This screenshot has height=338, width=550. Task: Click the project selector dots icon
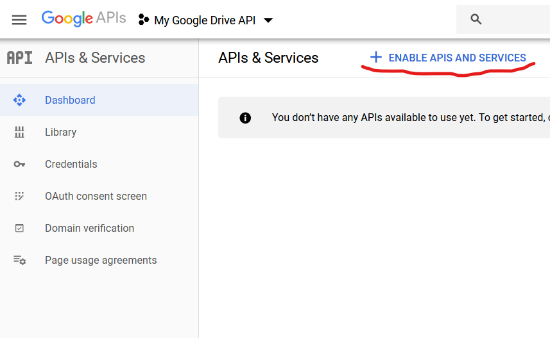144,20
